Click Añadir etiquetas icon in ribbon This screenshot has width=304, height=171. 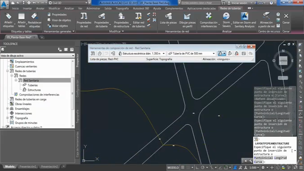tap(9, 16)
